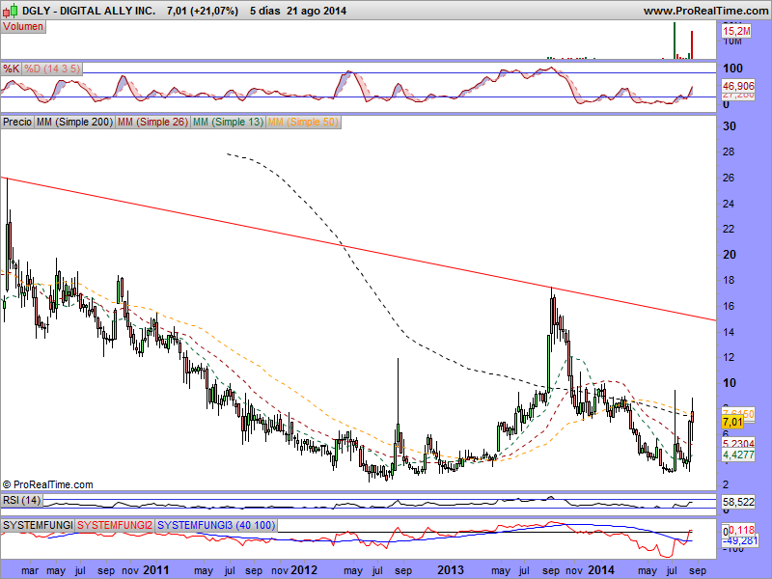This screenshot has height=579, width=772.
Task: Click the candlestick chart icon beside DGLY
Action: tap(11, 10)
